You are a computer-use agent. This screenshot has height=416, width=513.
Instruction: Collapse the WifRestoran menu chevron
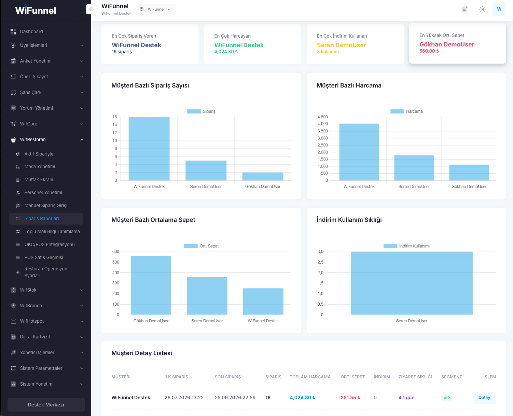82,140
